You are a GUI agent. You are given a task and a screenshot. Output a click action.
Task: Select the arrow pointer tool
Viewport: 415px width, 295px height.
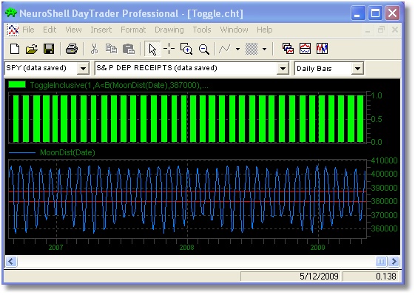pyautogui.click(x=152, y=49)
